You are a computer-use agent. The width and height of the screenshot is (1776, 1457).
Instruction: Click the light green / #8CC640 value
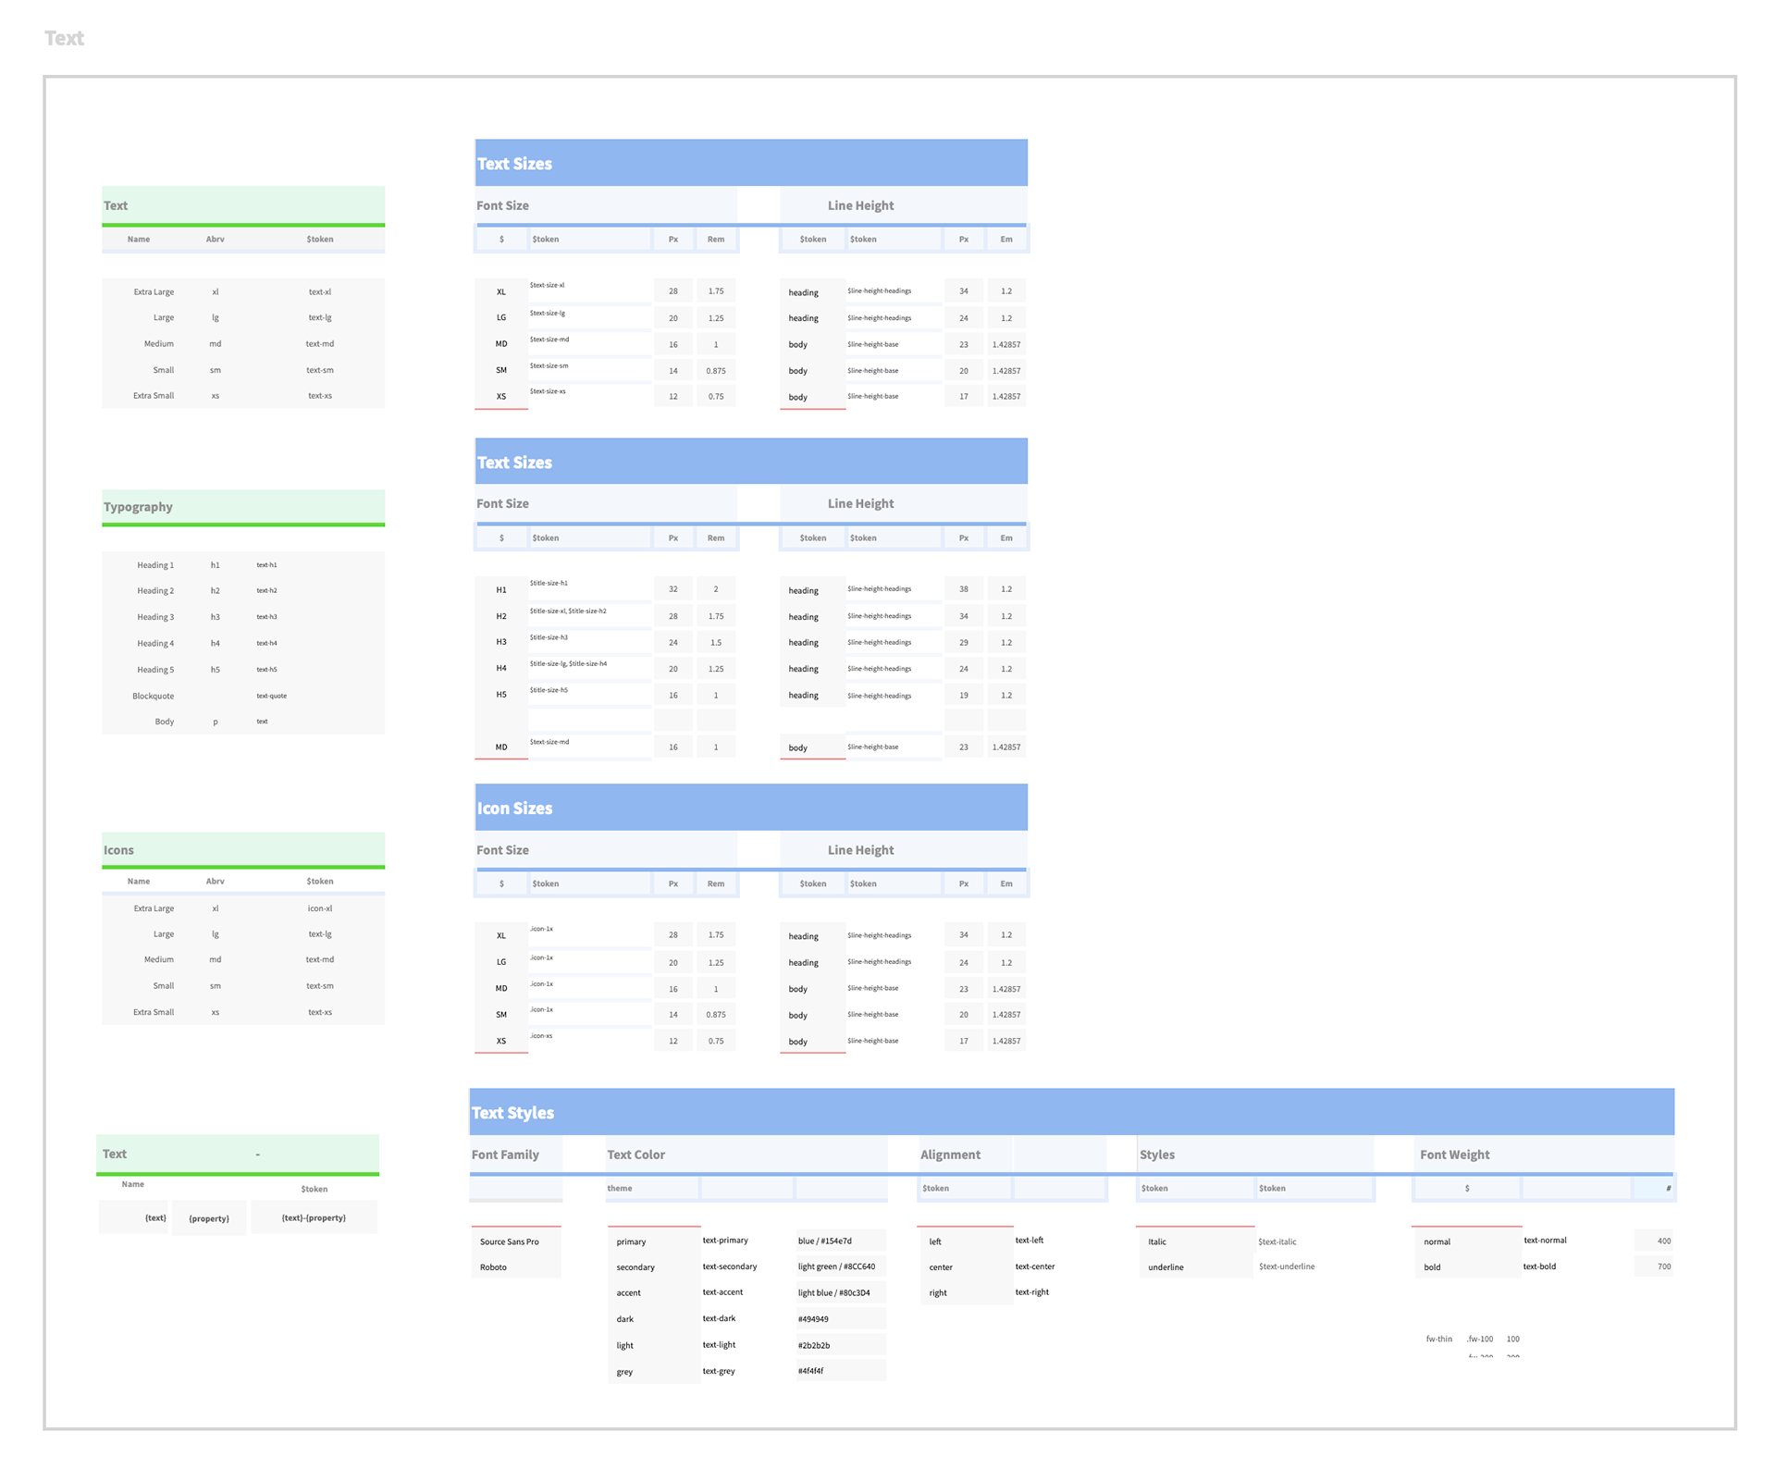pos(836,1266)
